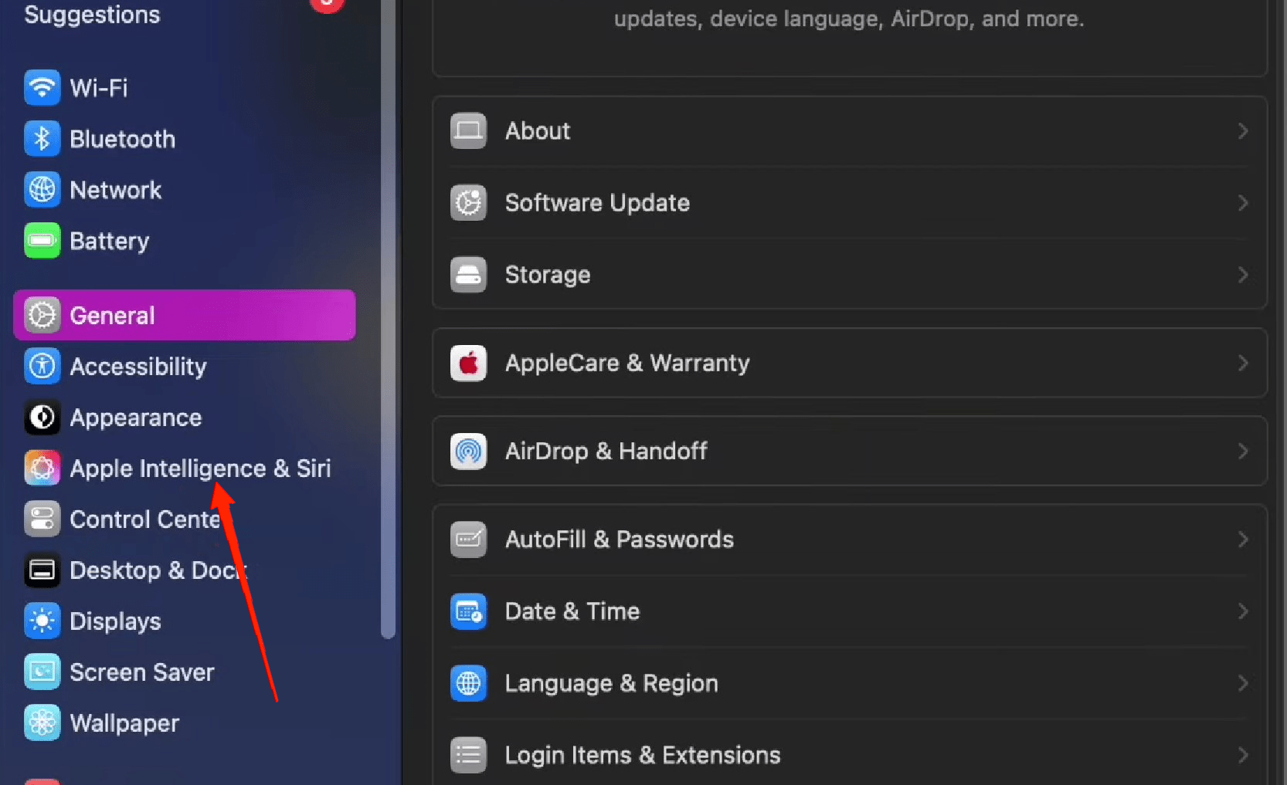Click the Network globe icon
The width and height of the screenshot is (1287, 785).
[42, 190]
